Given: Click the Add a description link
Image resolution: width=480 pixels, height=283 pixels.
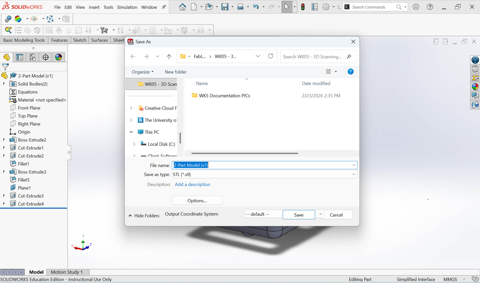Looking at the screenshot, I should [x=192, y=184].
